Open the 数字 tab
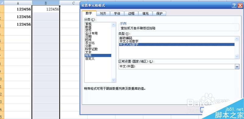Image resolution: width=244 pixels, height=119 pixels. (89, 13)
